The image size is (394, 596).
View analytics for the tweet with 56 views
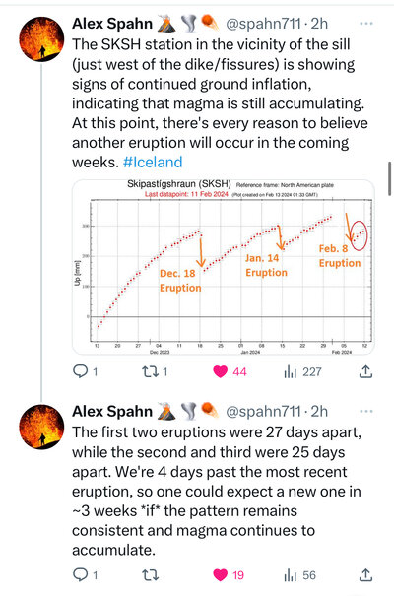pyautogui.click(x=299, y=575)
